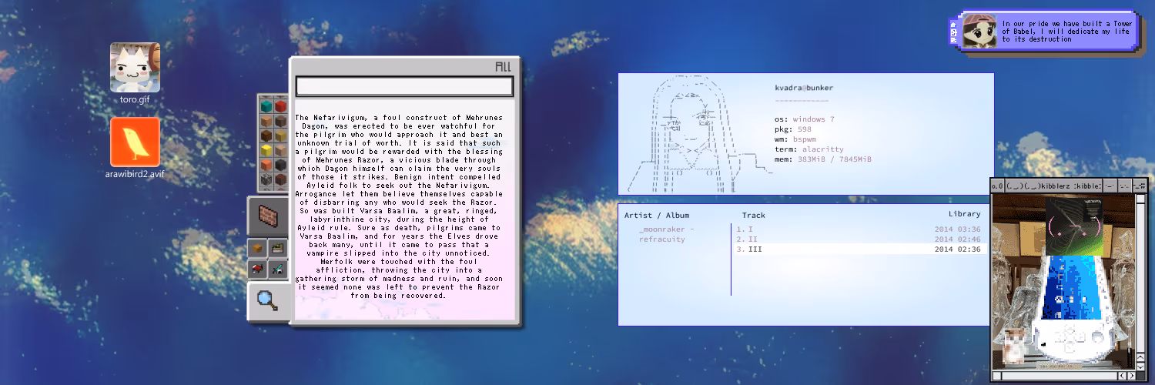Screen dimensions: 1155x385
Task: Open the Library header in music player
Action: click(965, 214)
